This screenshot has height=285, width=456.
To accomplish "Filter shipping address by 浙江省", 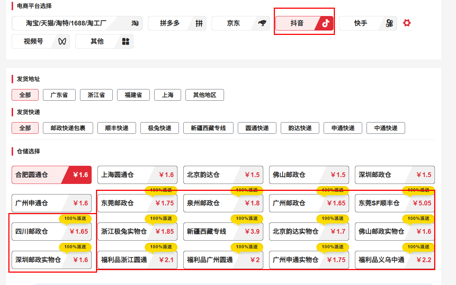I will click(96, 95).
